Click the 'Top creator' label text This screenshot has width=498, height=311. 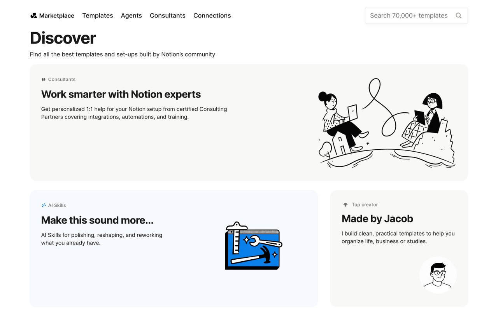pyautogui.click(x=365, y=205)
